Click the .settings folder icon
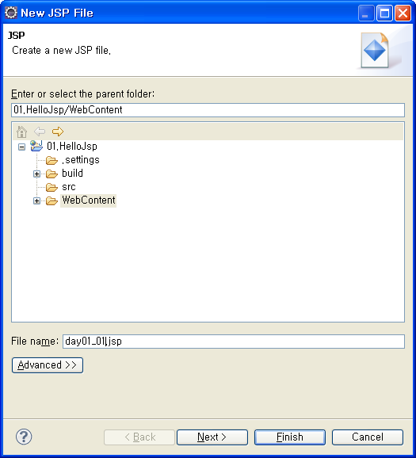This screenshot has width=416, height=458. [x=52, y=160]
